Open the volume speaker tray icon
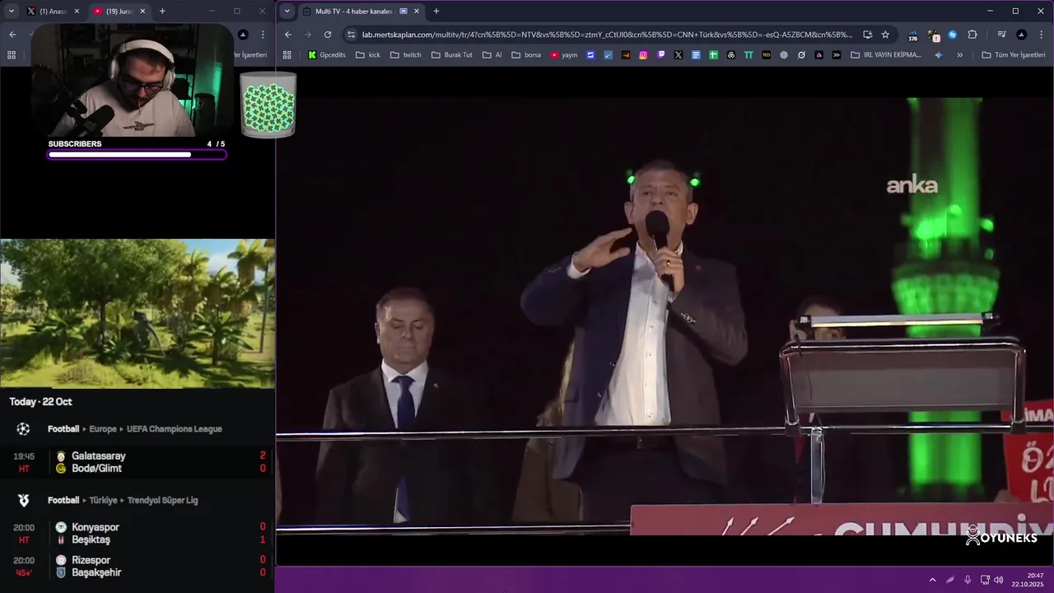The image size is (1054, 593). click(999, 580)
